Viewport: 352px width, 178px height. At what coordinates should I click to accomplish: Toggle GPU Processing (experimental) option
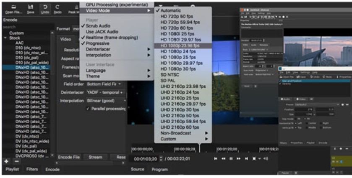tap(117, 5)
